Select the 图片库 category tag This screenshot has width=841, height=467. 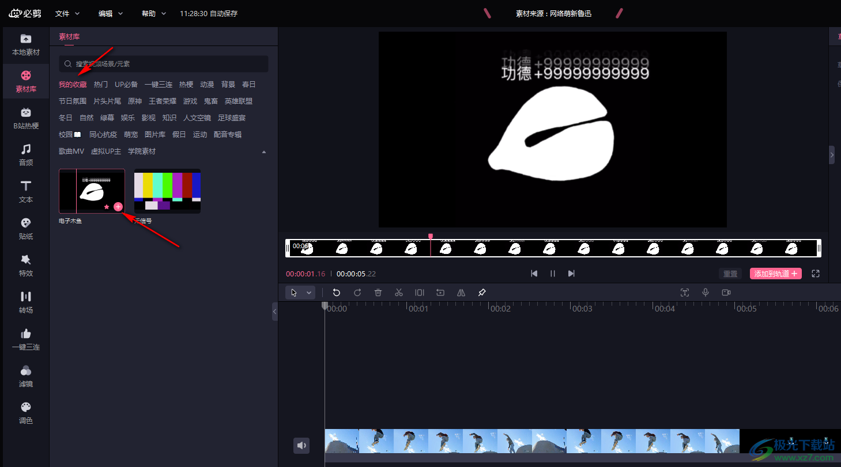click(x=155, y=135)
